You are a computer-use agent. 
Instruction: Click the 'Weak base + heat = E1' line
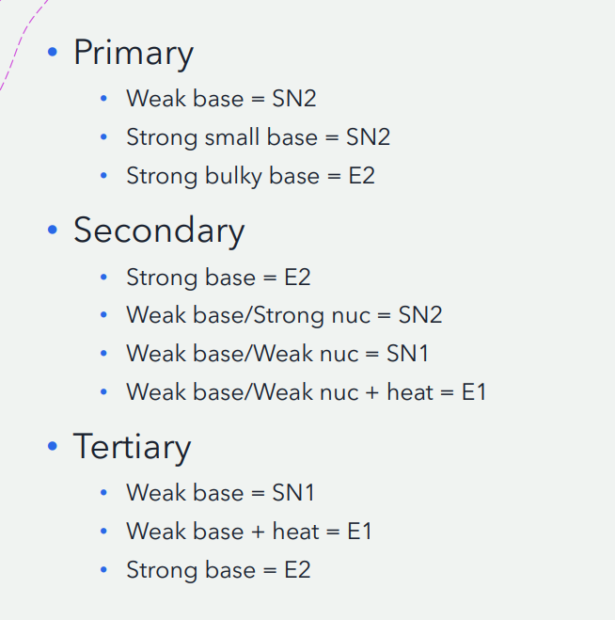pos(249,532)
